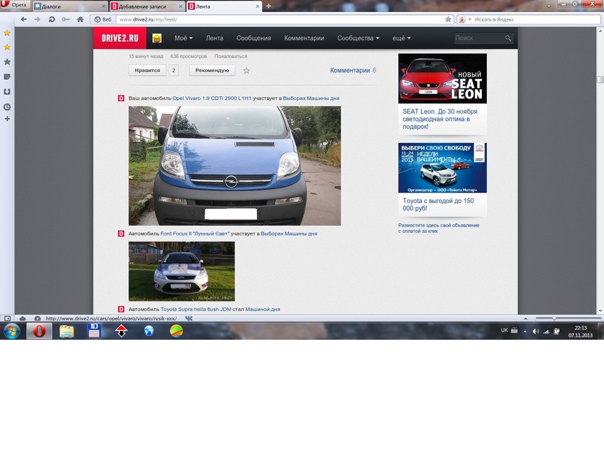The height and width of the screenshot is (453, 604).
Task: Toggle the panel button in status bar
Action: pos(7,318)
